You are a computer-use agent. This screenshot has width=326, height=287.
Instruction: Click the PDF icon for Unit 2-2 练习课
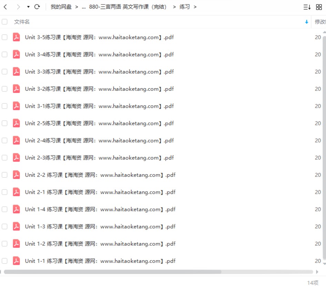click(16, 175)
